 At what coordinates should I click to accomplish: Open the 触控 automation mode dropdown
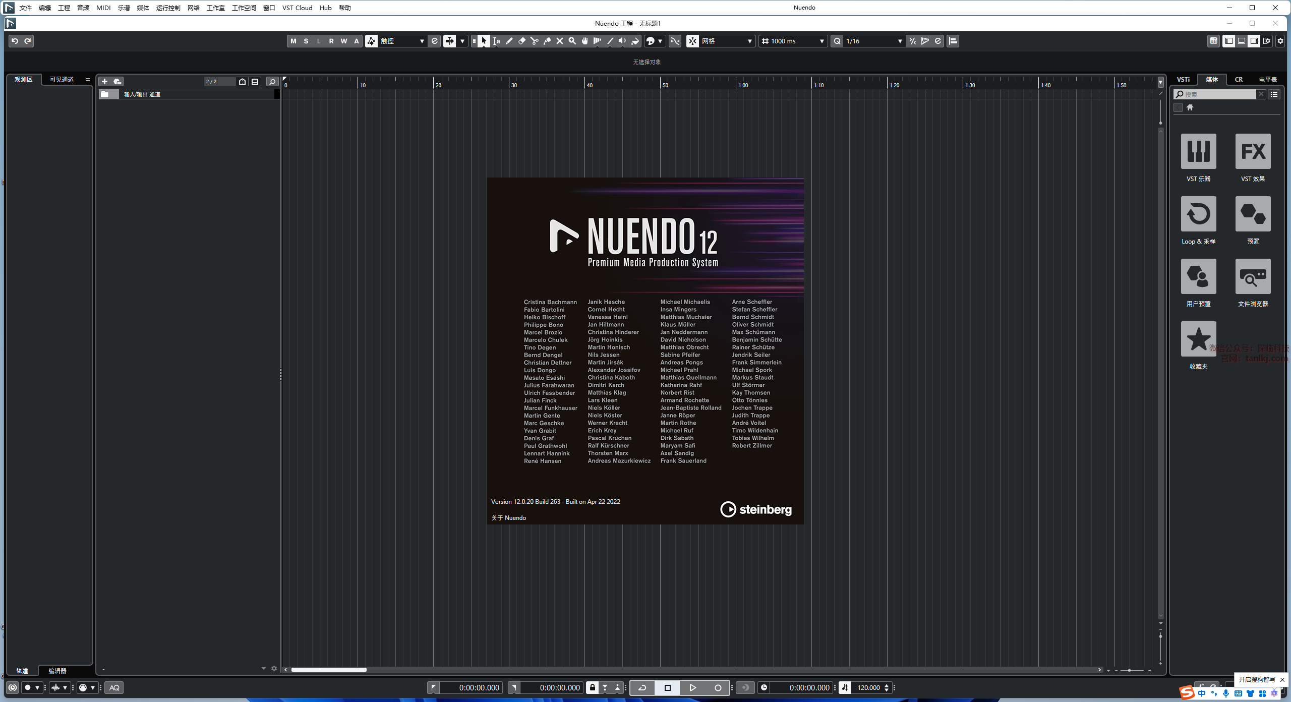pyautogui.click(x=422, y=41)
